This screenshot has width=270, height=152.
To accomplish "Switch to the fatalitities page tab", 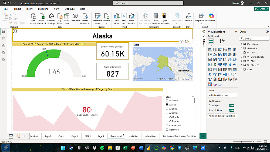I will [x=133, y=136].
